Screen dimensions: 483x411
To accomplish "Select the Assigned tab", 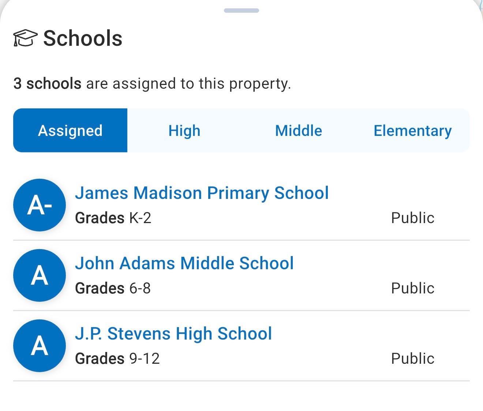I will (x=70, y=130).
